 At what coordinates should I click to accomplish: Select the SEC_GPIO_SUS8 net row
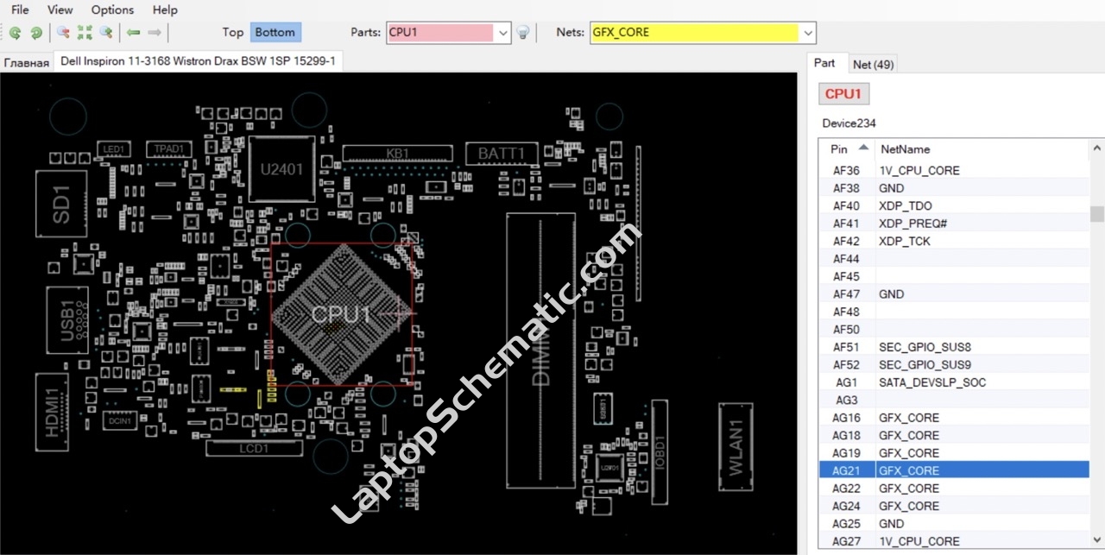[954, 347]
